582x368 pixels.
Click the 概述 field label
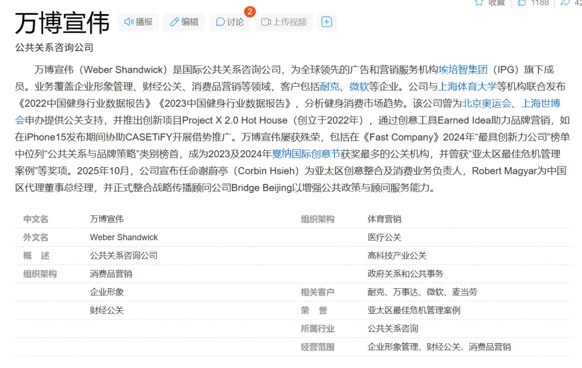click(x=36, y=255)
